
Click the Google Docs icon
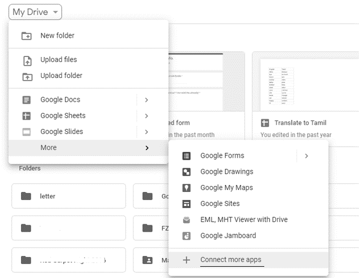[x=26, y=100]
